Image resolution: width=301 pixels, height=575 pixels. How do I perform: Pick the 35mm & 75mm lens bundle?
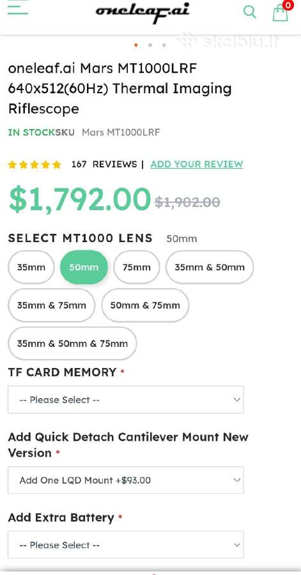point(52,305)
